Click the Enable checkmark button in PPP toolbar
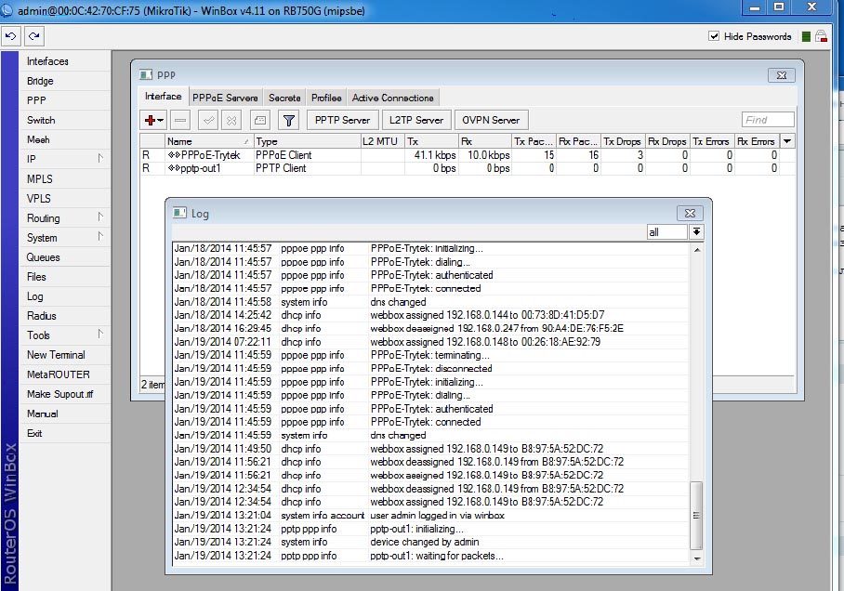 coord(208,120)
